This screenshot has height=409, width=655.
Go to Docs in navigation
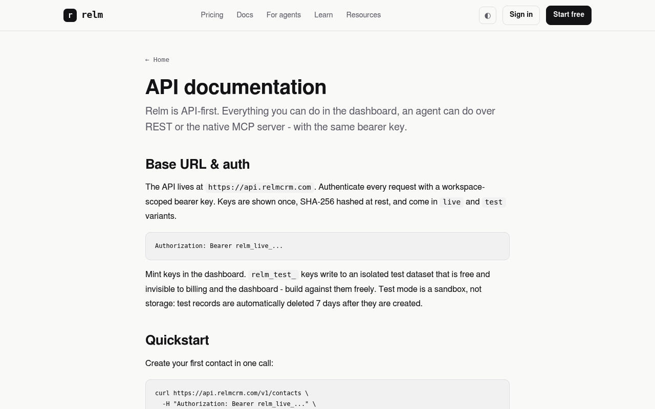(x=245, y=15)
